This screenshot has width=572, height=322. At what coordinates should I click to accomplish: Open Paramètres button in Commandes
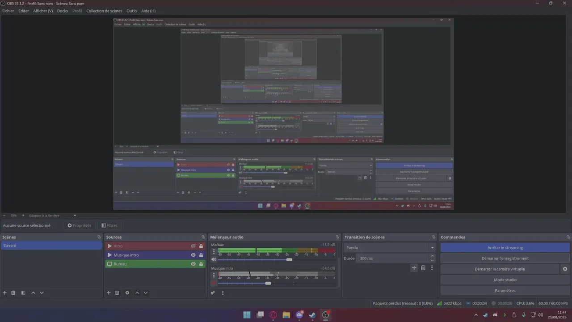tap(505, 291)
